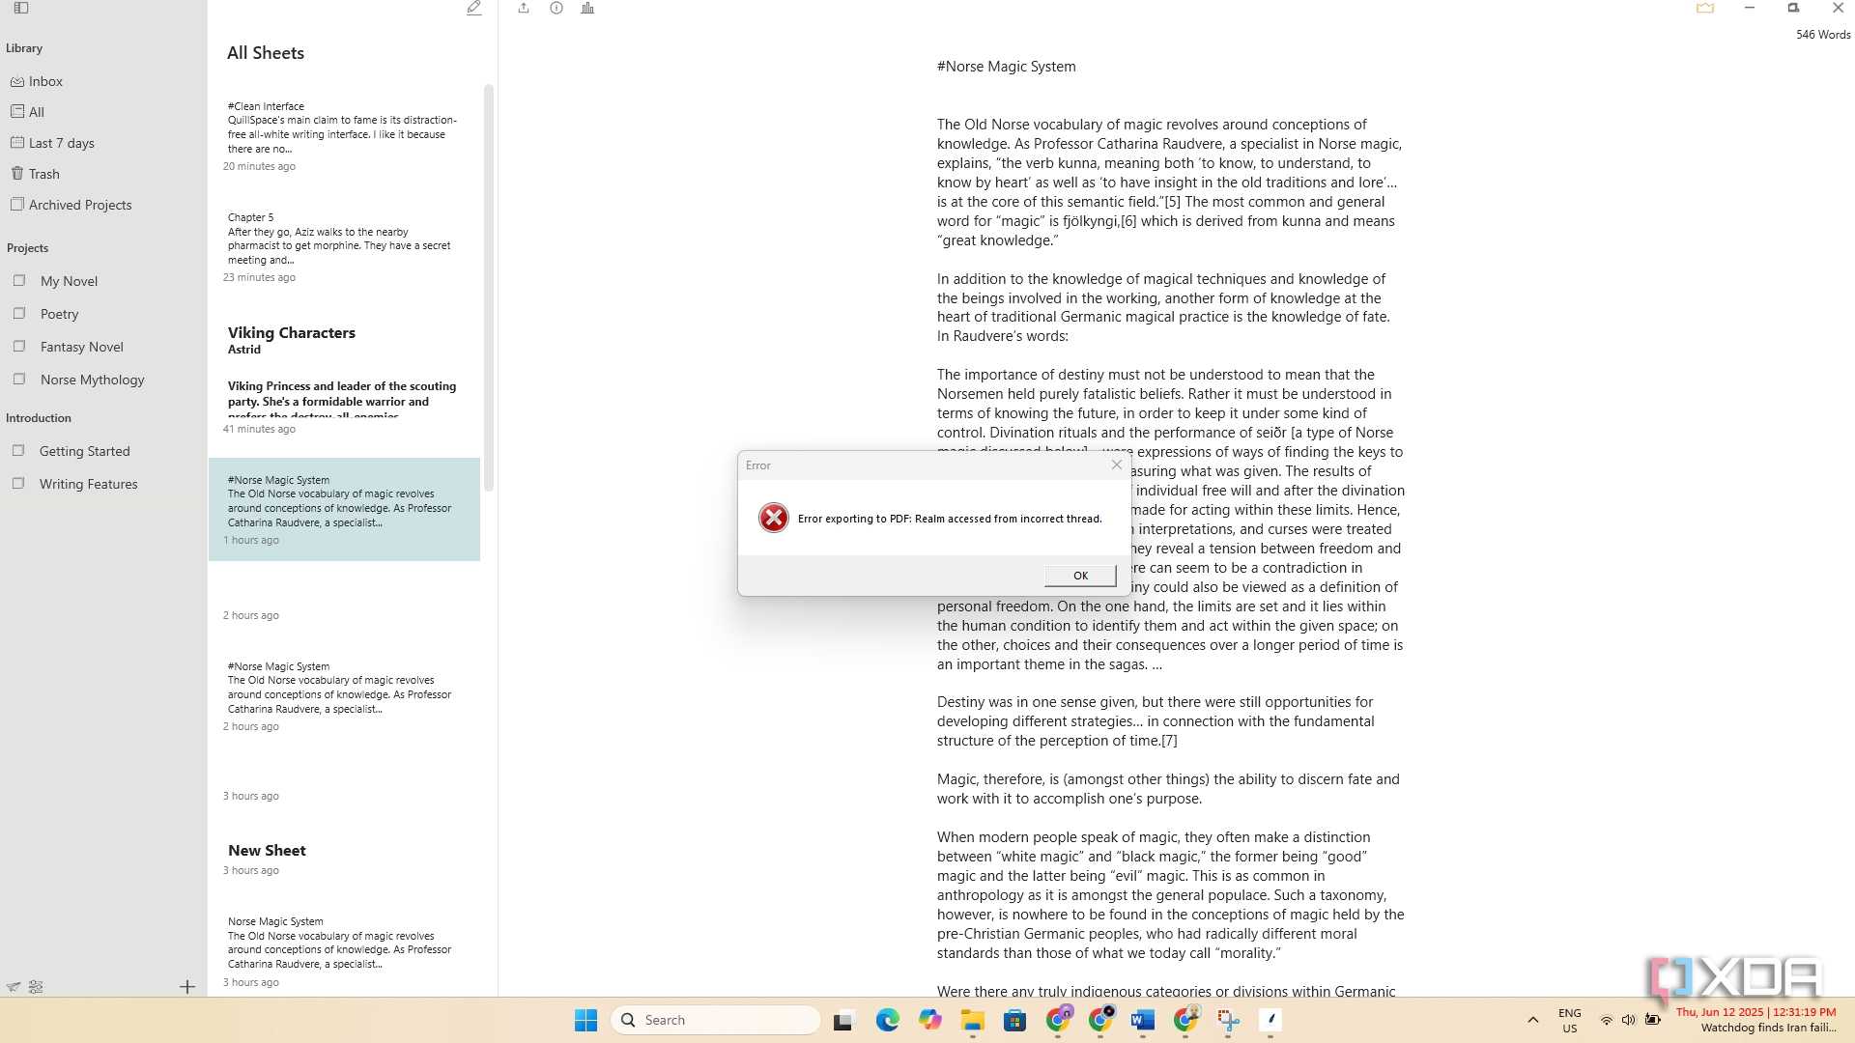Add a new item with the plus icon
This screenshot has height=1043, width=1855.
(187, 987)
